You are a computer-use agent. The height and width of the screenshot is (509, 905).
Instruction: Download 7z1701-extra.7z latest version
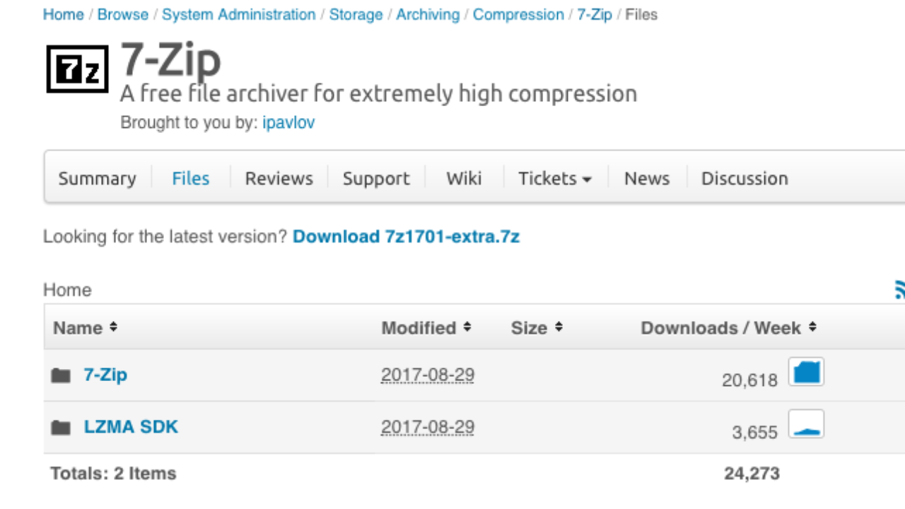406,237
